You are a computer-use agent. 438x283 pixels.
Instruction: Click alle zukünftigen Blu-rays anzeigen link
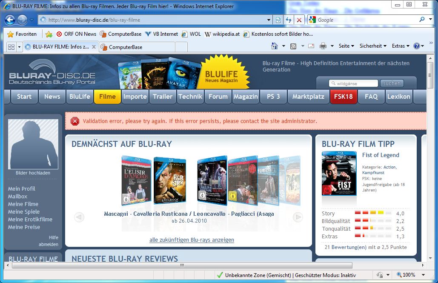[x=192, y=240]
